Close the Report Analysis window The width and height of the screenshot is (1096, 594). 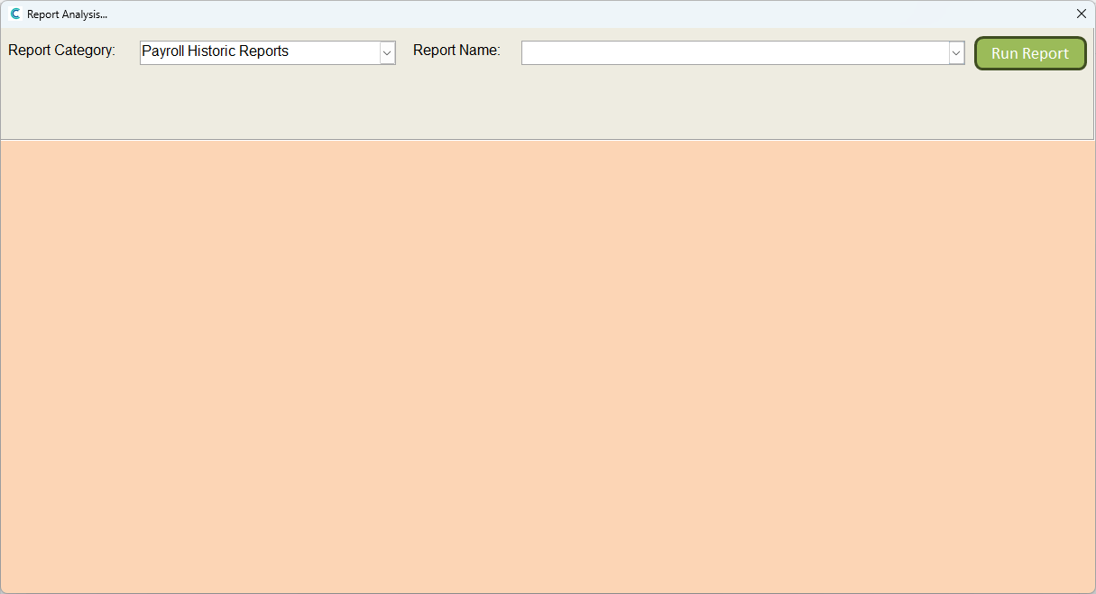tap(1082, 14)
